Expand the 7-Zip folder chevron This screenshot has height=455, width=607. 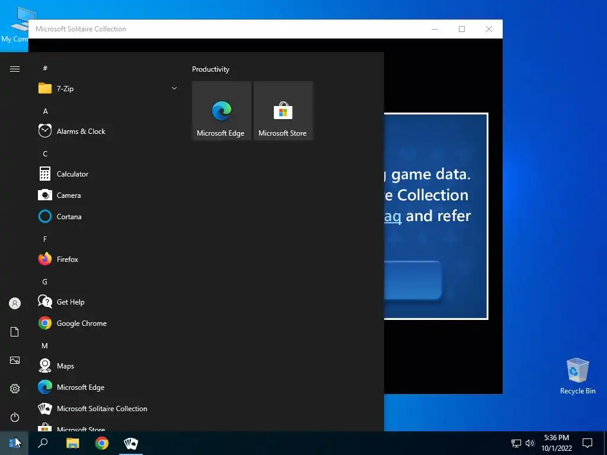tap(174, 88)
